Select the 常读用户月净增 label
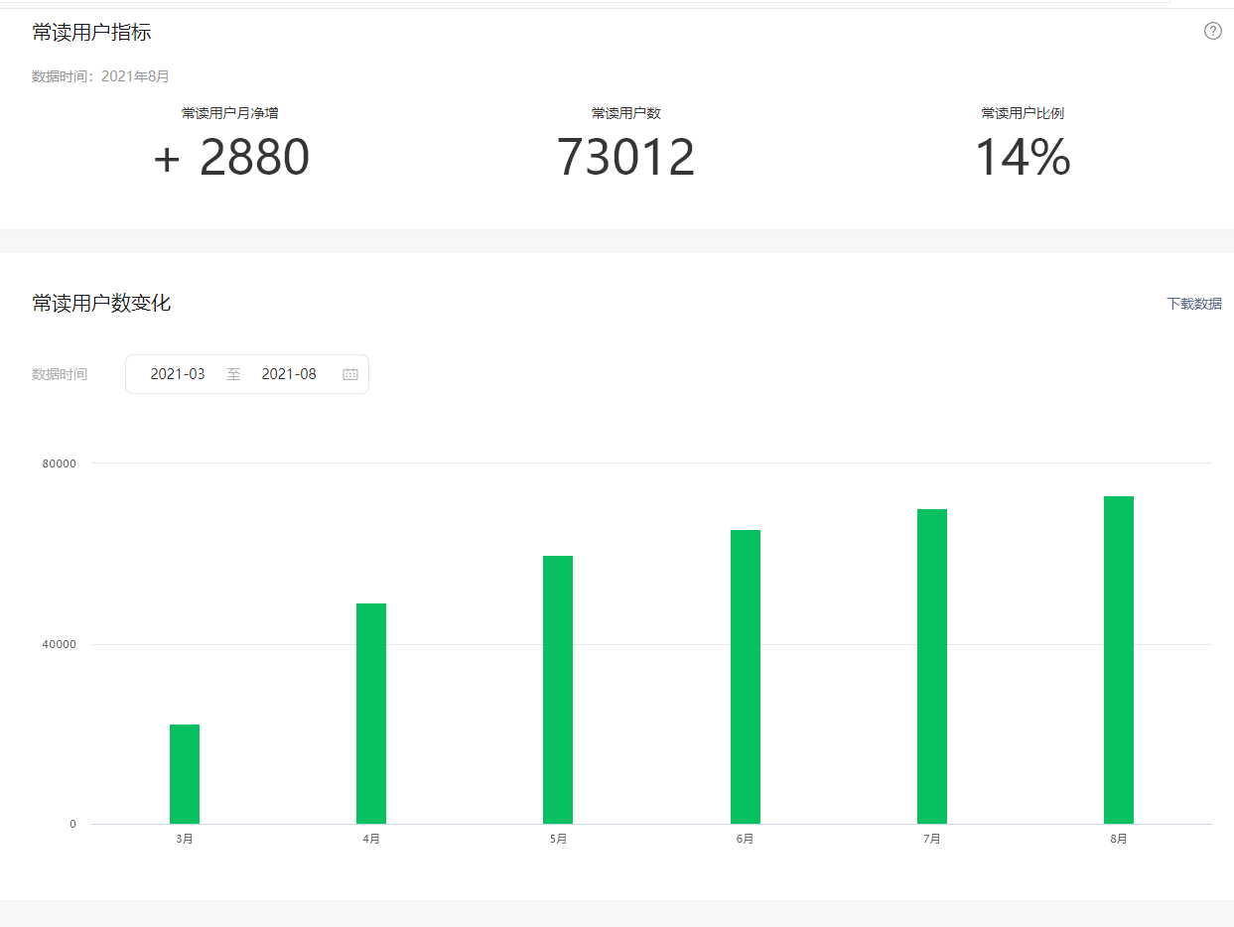The image size is (1234, 927). coord(230,113)
